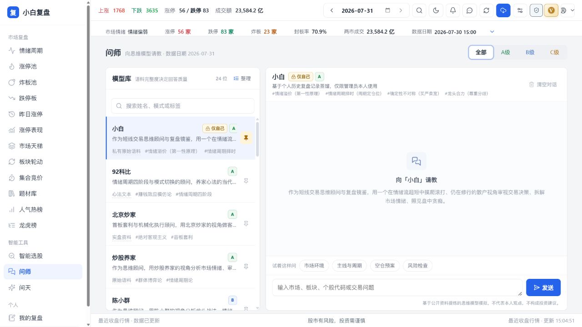
Task: Select the 全部 filter tab
Action: [x=481, y=52]
